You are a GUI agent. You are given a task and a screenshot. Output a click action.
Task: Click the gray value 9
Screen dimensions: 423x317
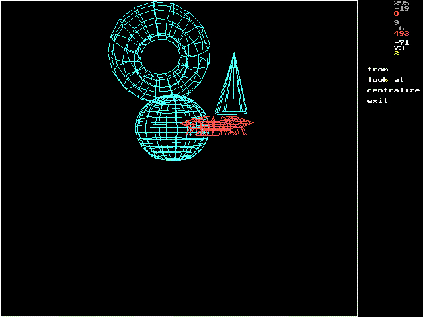click(x=396, y=23)
